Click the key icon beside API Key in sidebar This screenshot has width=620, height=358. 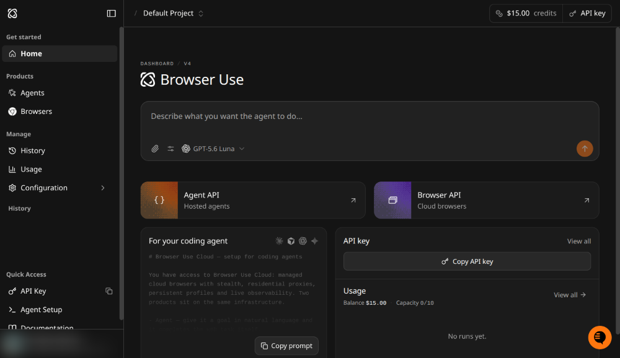pos(12,291)
